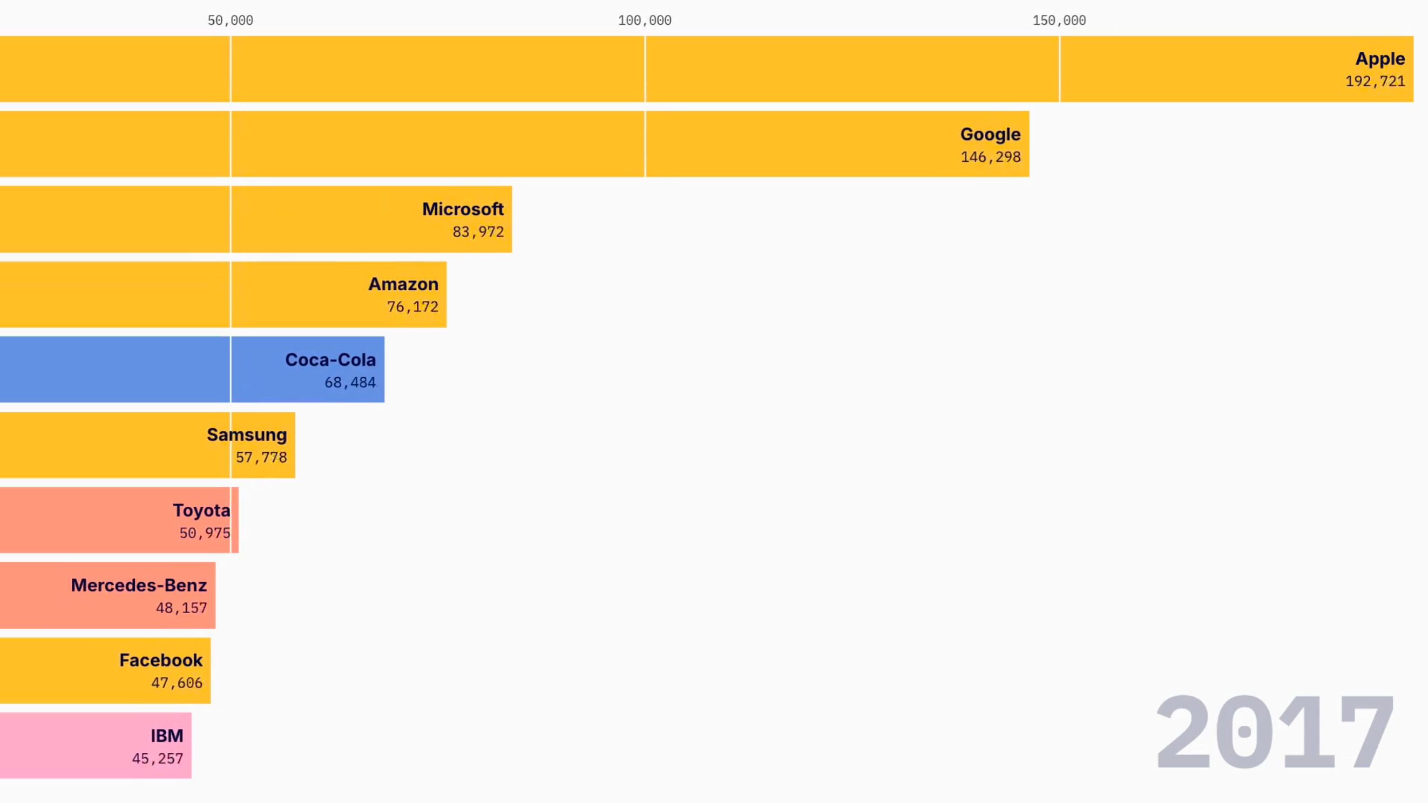
Task: Click the Amazon bar
Action: (222, 294)
